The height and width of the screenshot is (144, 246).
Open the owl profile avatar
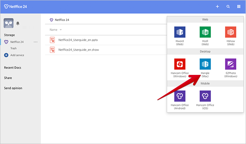9,23
